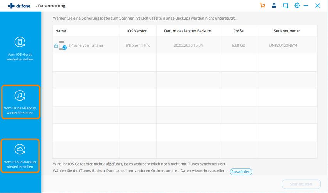This screenshot has width=328, height=193.
Task: Click the Größe column header
Action: 238,31
